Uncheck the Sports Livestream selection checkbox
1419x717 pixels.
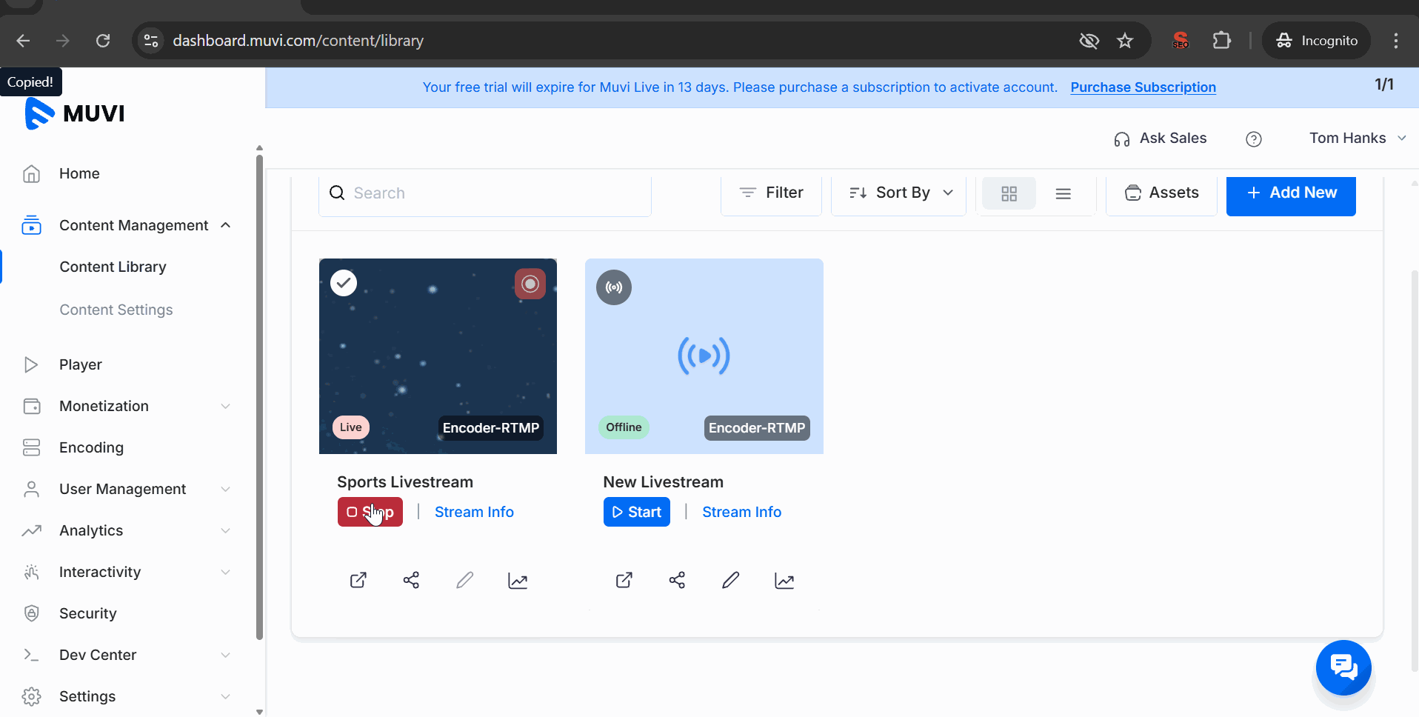tap(344, 283)
